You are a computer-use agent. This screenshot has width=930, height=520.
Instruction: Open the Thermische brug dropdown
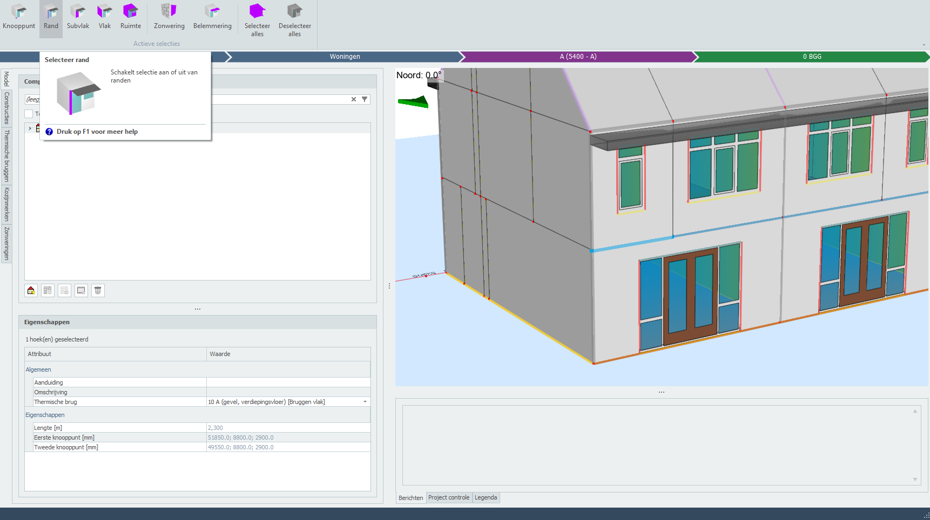(x=365, y=402)
